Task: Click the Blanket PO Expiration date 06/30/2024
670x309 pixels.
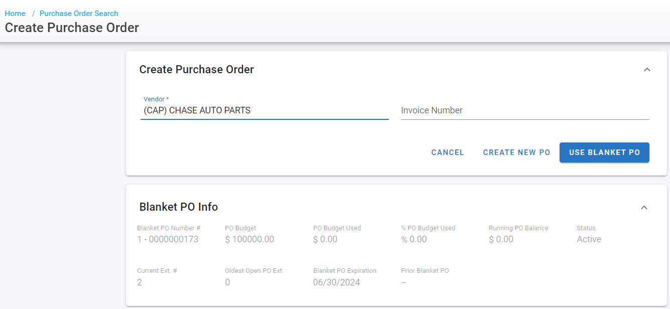Action: [x=336, y=282]
